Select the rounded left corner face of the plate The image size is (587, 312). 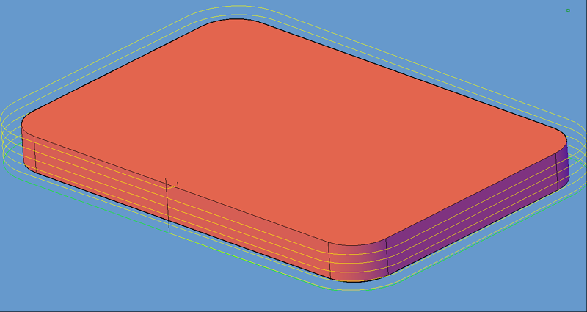point(29,150)
